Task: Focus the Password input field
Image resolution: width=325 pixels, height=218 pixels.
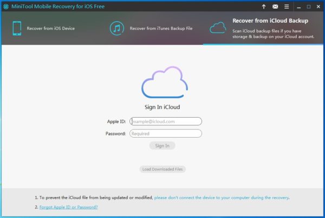Action: tap(166, 134)
